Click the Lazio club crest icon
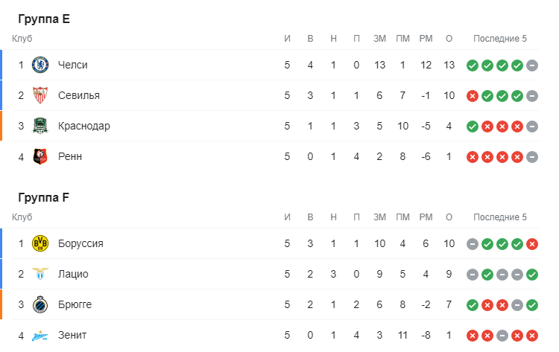Screen dimensions: 559x352 pos(40,274)
